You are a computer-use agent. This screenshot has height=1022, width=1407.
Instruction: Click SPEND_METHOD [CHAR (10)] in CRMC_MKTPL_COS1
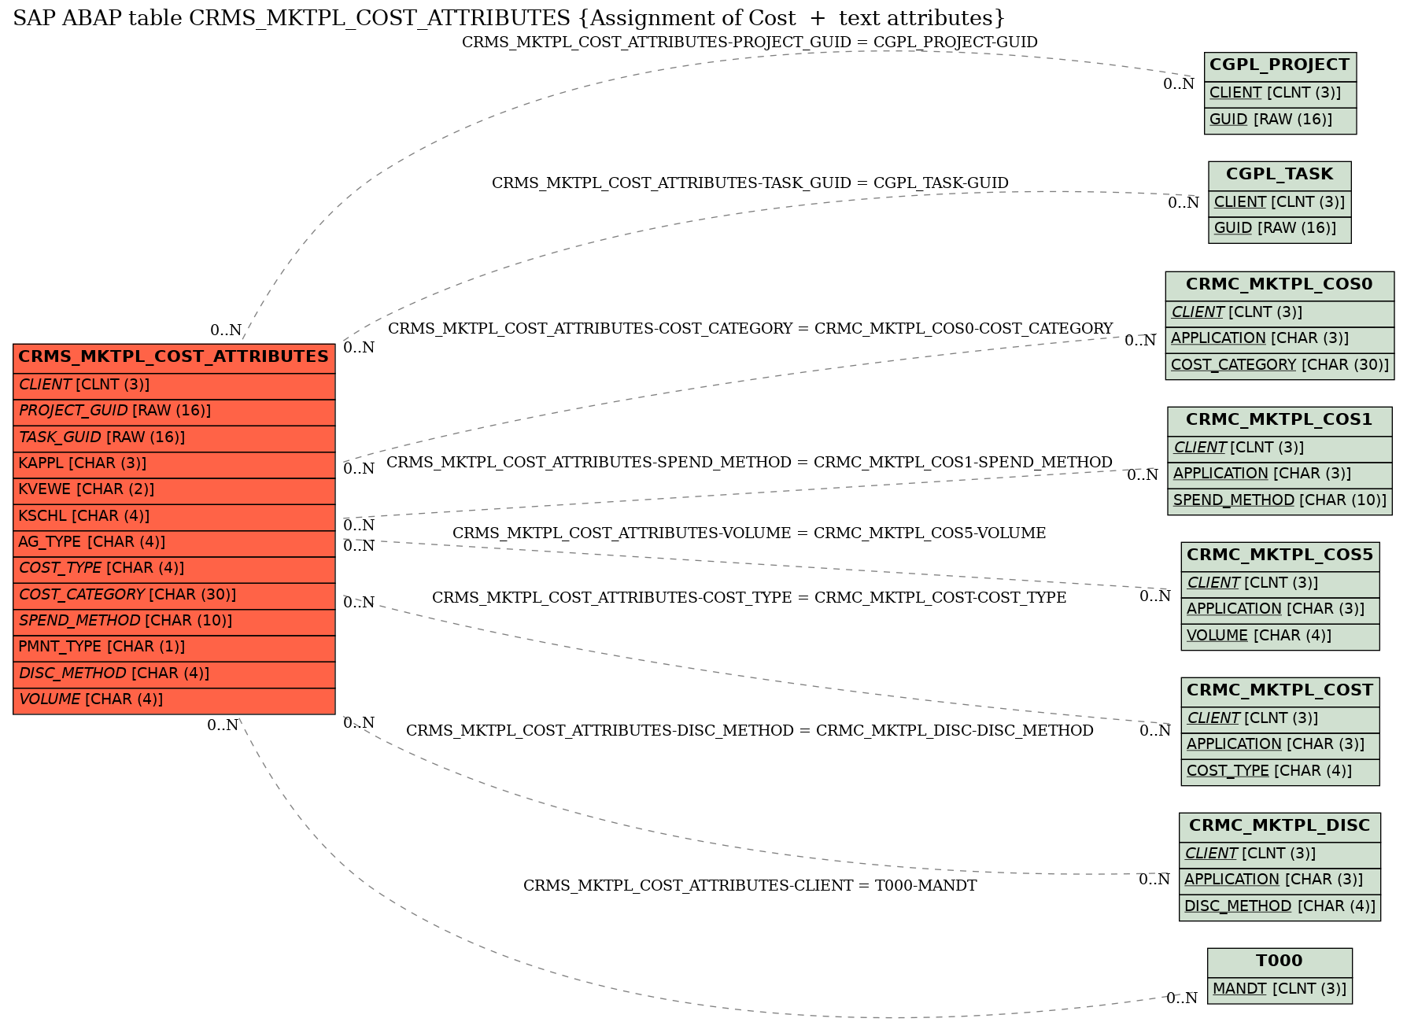1280,501
